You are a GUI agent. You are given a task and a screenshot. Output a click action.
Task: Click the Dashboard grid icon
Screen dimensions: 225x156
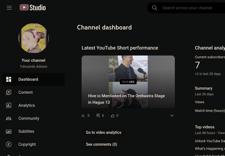[9, 79]
